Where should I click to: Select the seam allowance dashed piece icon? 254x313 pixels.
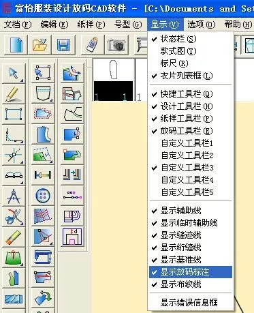pyautogui.click(x=43, y=114)
